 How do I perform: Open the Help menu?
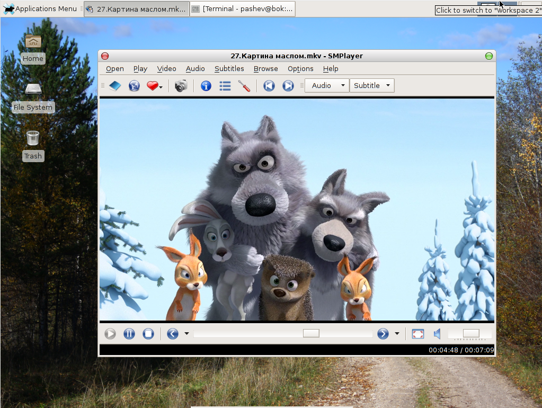331,68
